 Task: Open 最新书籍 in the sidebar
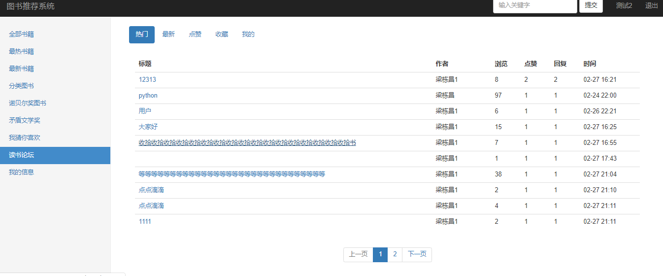coord(21,69)
